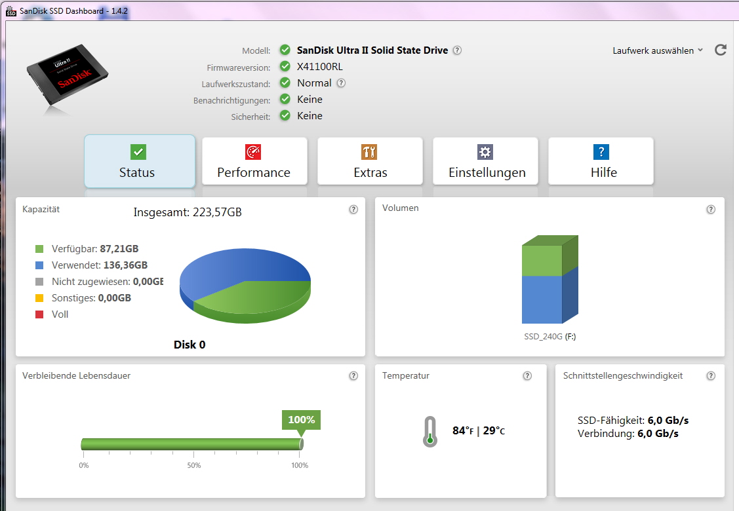Click the speedometer icon on the Performance tab
This screenshot has height=511, width=739.
coord(253,151)
